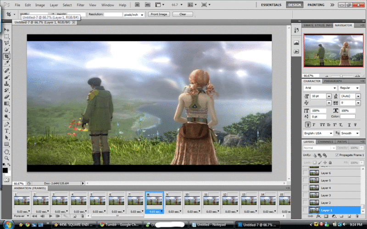Select the Healing Brush tool
This screenshot has width=367, height=229.
coord(6,71)
